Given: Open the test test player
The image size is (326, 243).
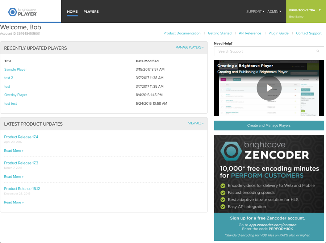Looking at the screenshot, I should click(11, 104).
